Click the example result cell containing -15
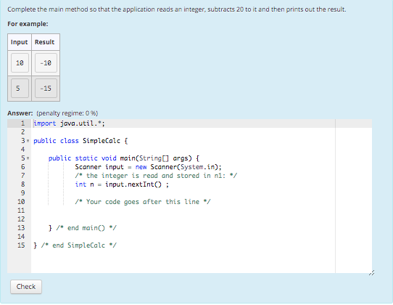This screenshot has height=305, width=393. pos(46,89)
